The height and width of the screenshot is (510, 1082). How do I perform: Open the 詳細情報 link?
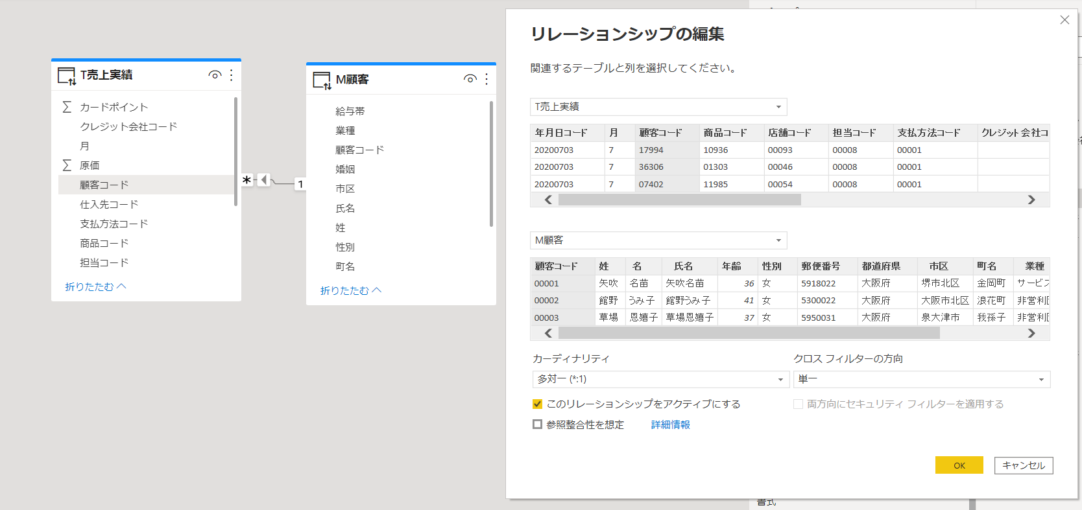click(670, 424)
